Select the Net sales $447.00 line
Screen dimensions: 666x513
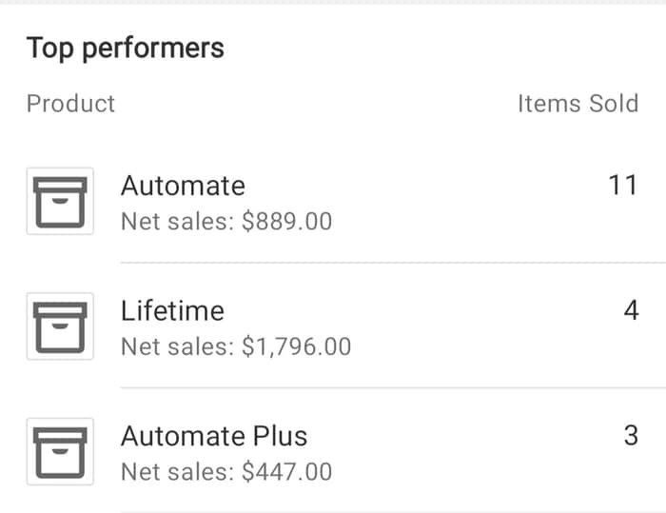click(226, 472)
